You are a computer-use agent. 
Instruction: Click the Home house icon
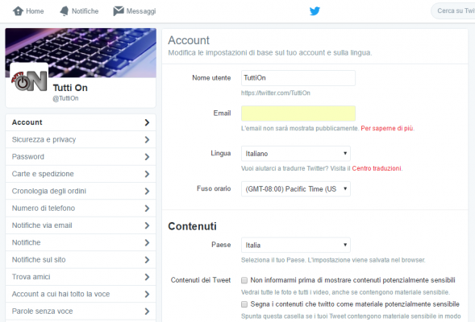(18, 11)
